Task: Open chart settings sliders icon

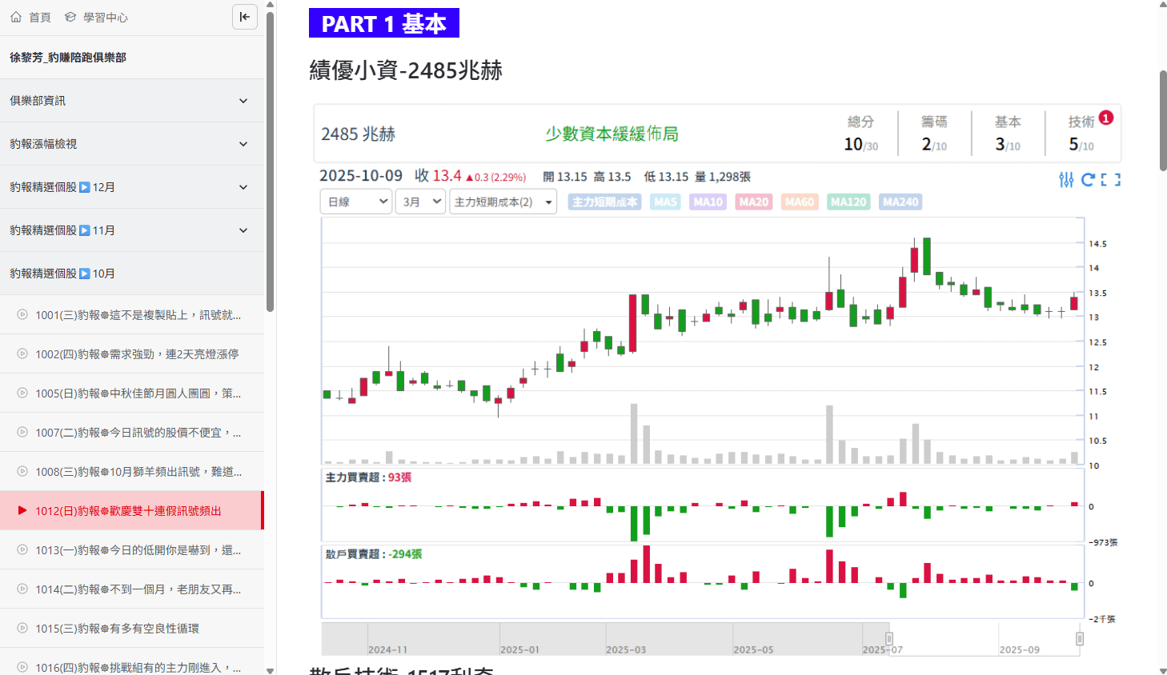Action: [1066, 180]
